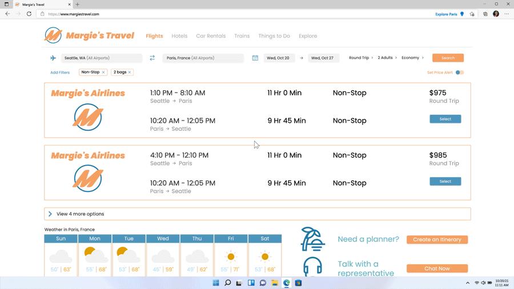Click the headphones representative icon
The image size is (514, 289).
312,267
